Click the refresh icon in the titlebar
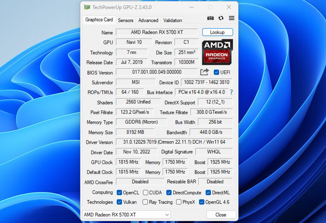This screenshot has width=326, height=223. click(x=221, y=18)
